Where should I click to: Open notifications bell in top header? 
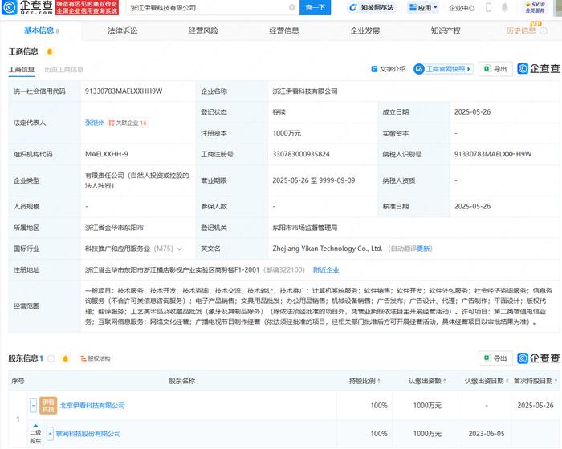[x=505, y=7]
